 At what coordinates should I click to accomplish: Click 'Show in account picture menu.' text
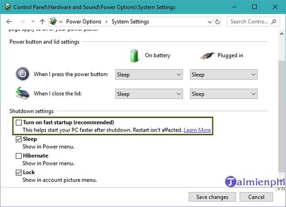pyautogui.click(x=59, y=180)
